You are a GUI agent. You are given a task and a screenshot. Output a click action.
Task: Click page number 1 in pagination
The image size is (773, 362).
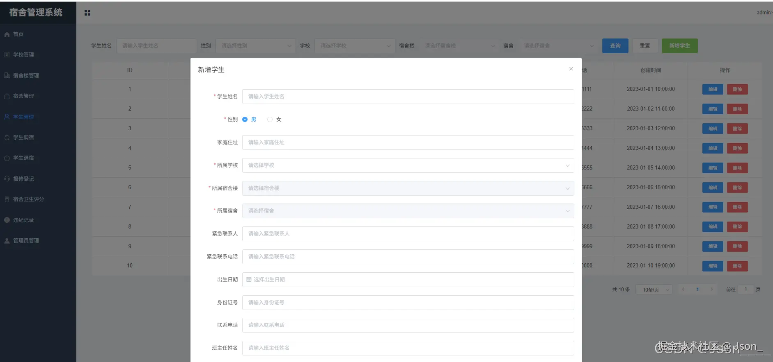click(697, 290)
